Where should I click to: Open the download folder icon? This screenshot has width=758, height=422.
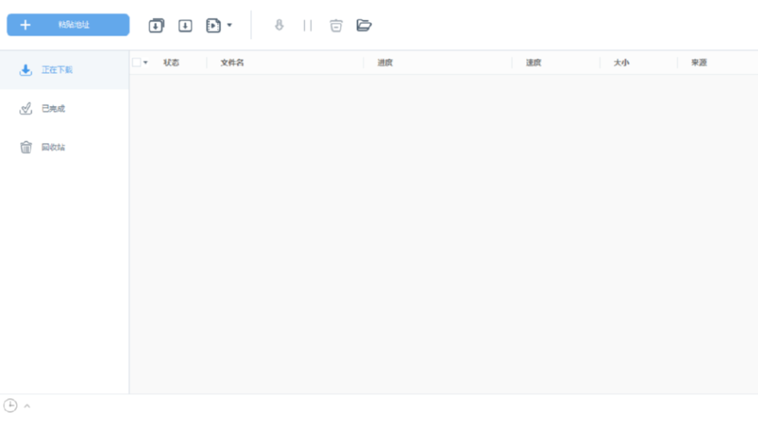pyautogui.click(x=364, y=25)
